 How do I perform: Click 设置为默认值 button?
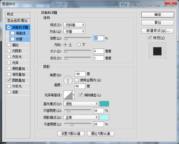tap(71, 134)
